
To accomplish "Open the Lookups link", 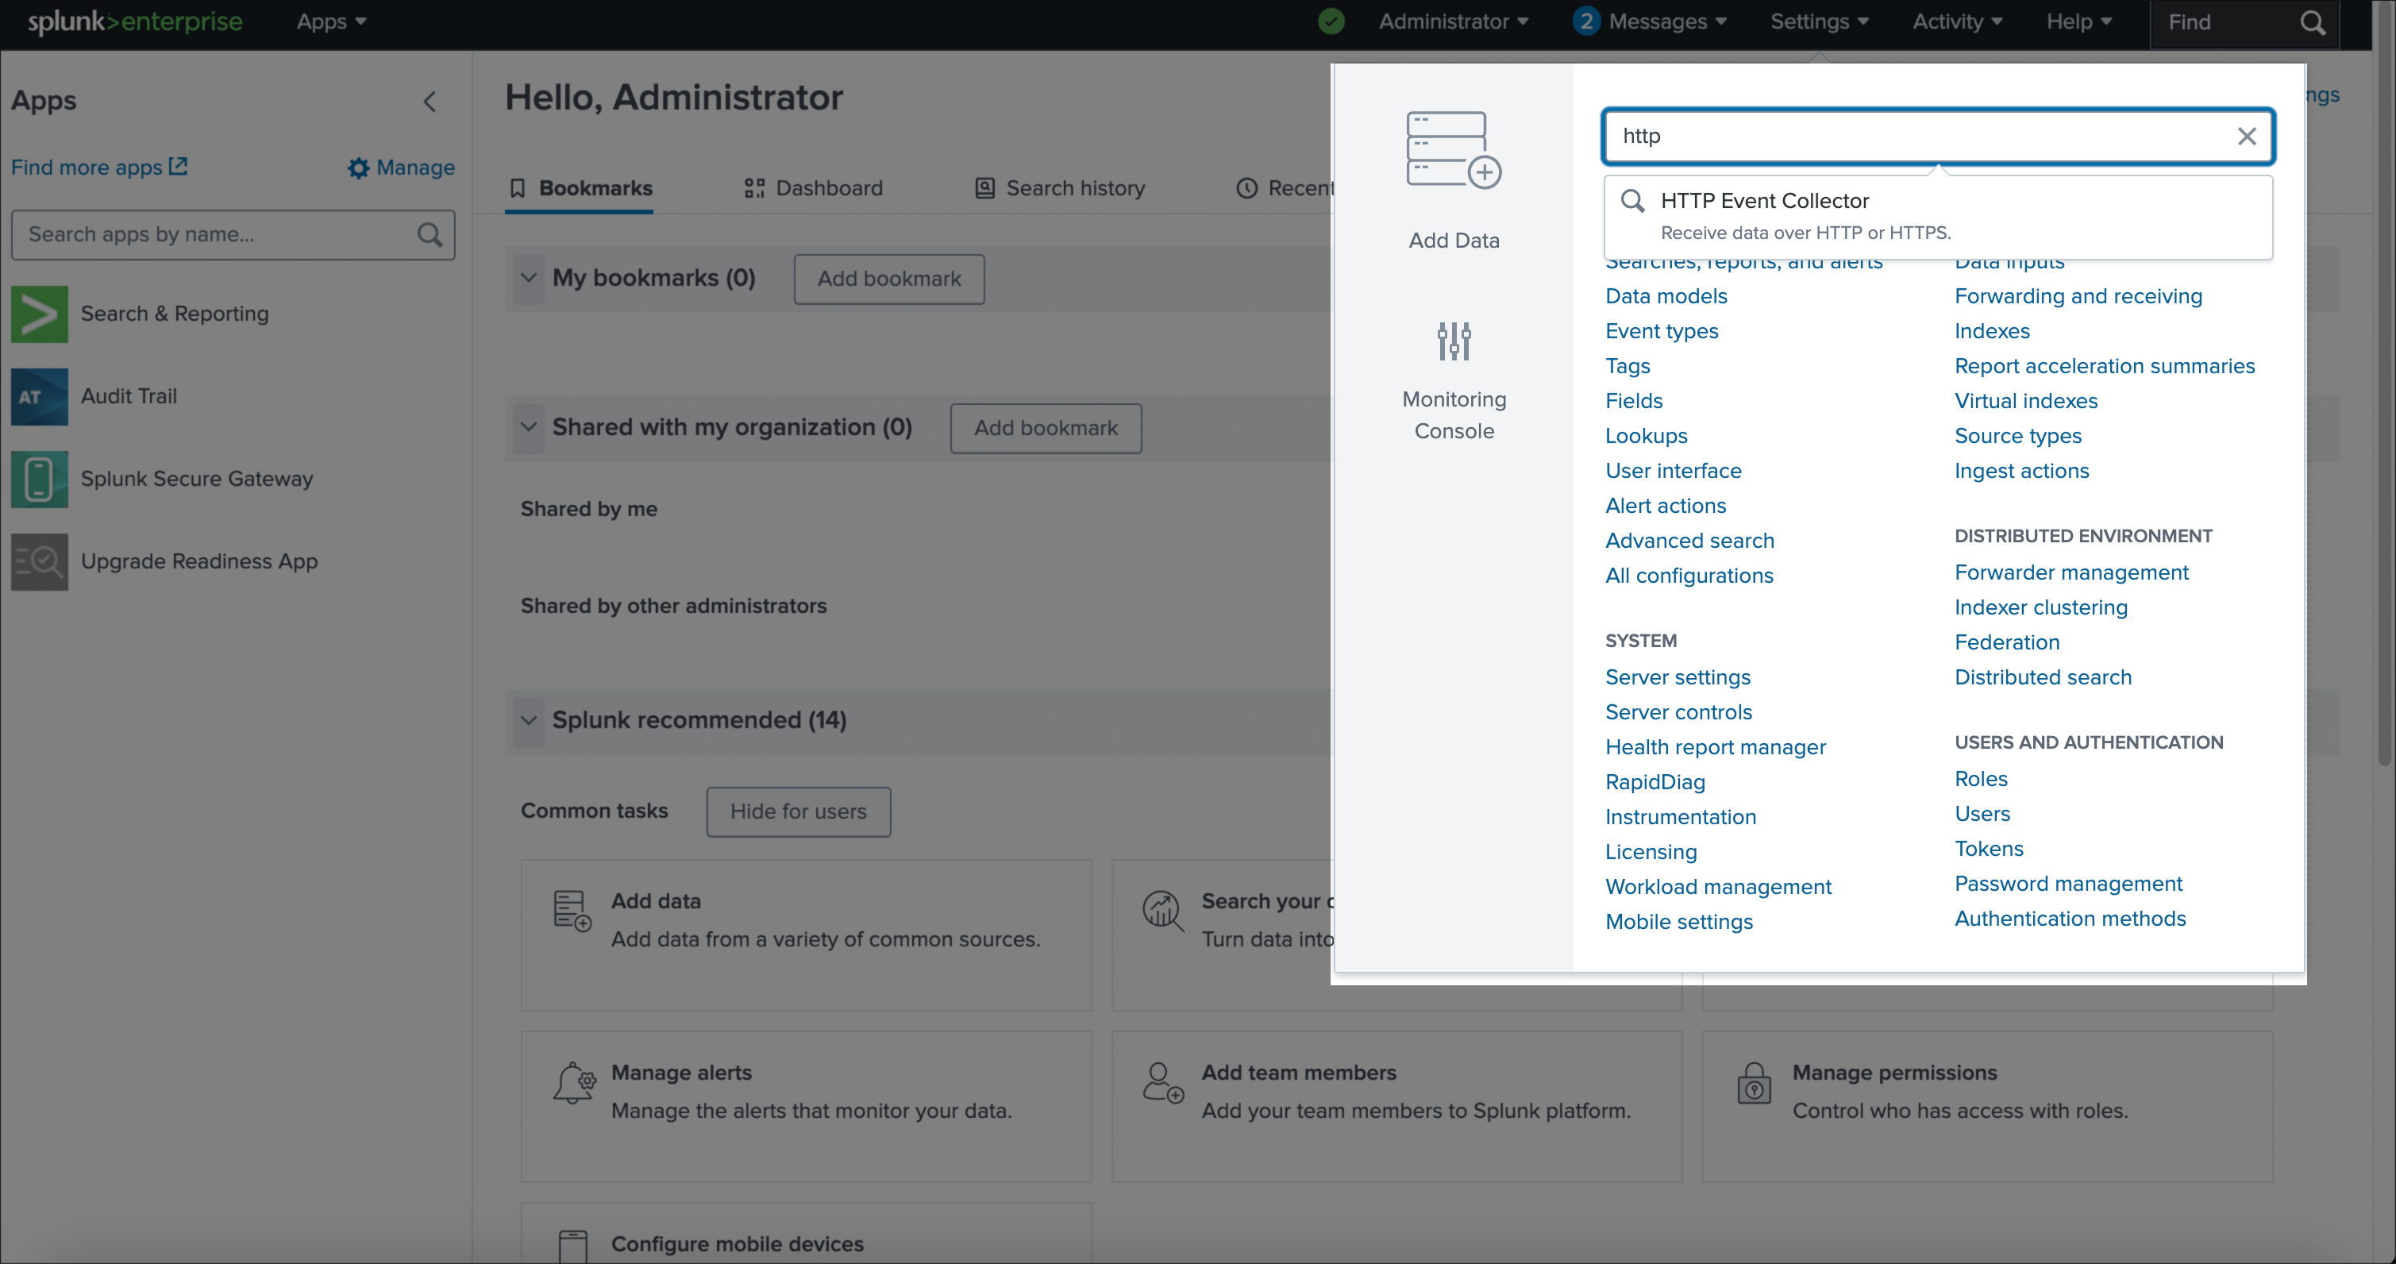I will click(1646, 436).
